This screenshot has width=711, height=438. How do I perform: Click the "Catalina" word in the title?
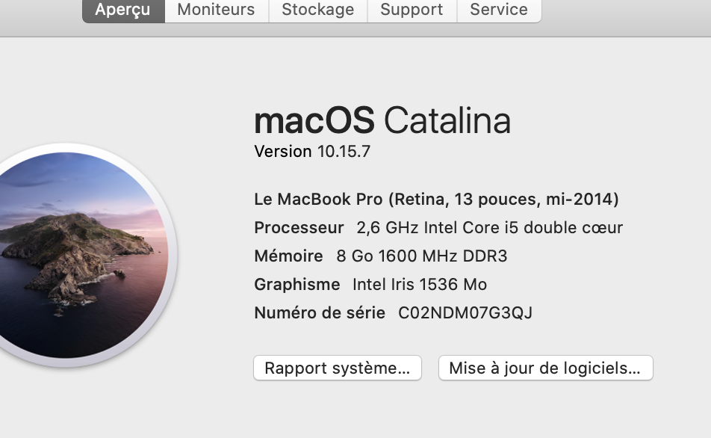[447, 120]
